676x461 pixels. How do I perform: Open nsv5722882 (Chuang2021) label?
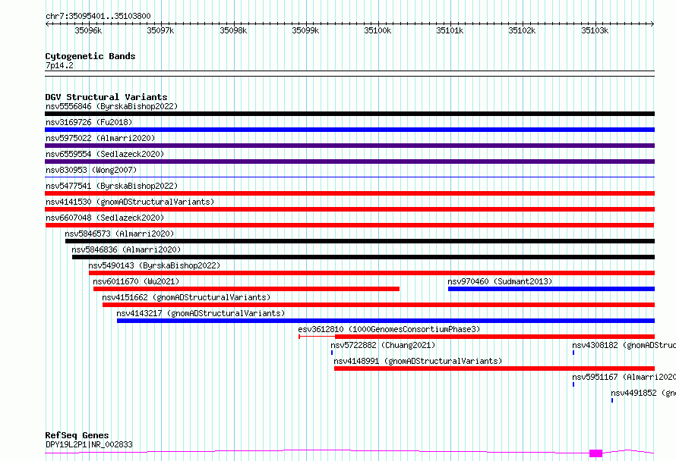(383, 345)
